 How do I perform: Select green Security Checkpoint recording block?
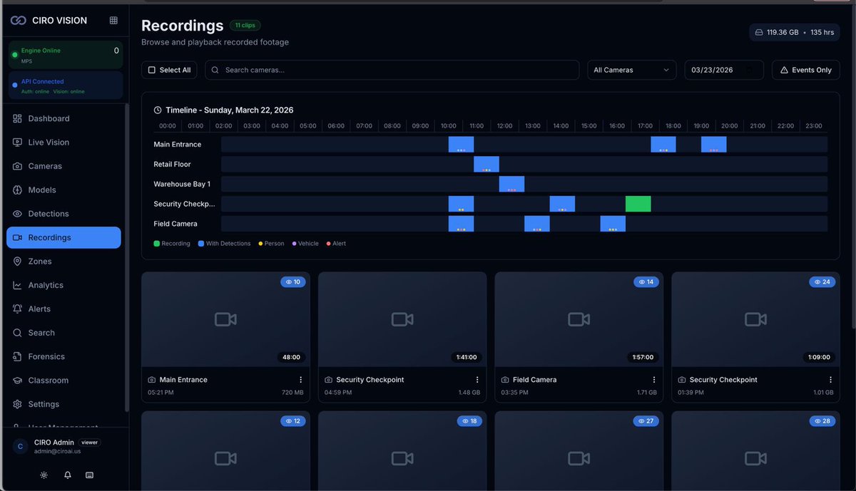click(638, 204)
